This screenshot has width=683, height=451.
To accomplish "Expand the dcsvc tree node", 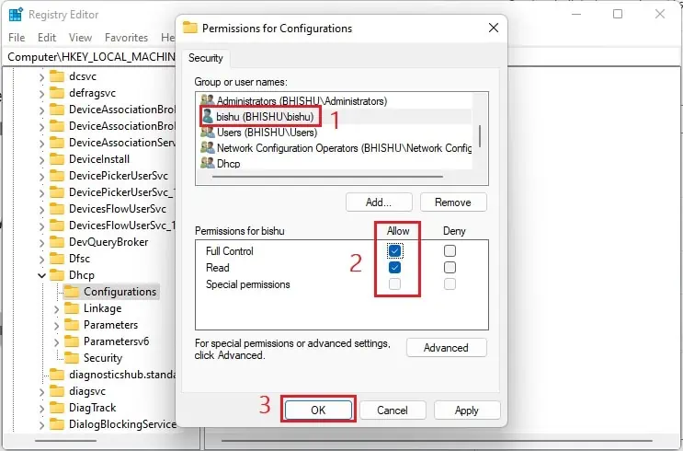I will click(41, 77).
